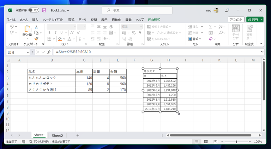Open the 書式 format cells button
271x149 pixels.
(194, 39)
